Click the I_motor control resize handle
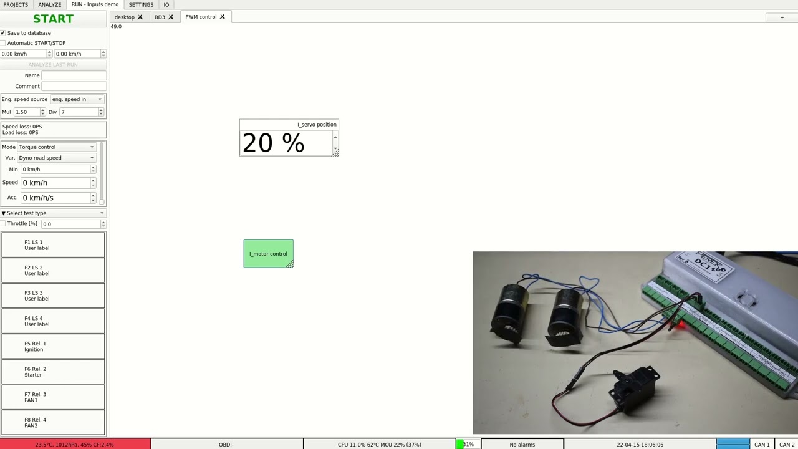Image resolution: width=798 pixels, height=449 pixels. 290,264
